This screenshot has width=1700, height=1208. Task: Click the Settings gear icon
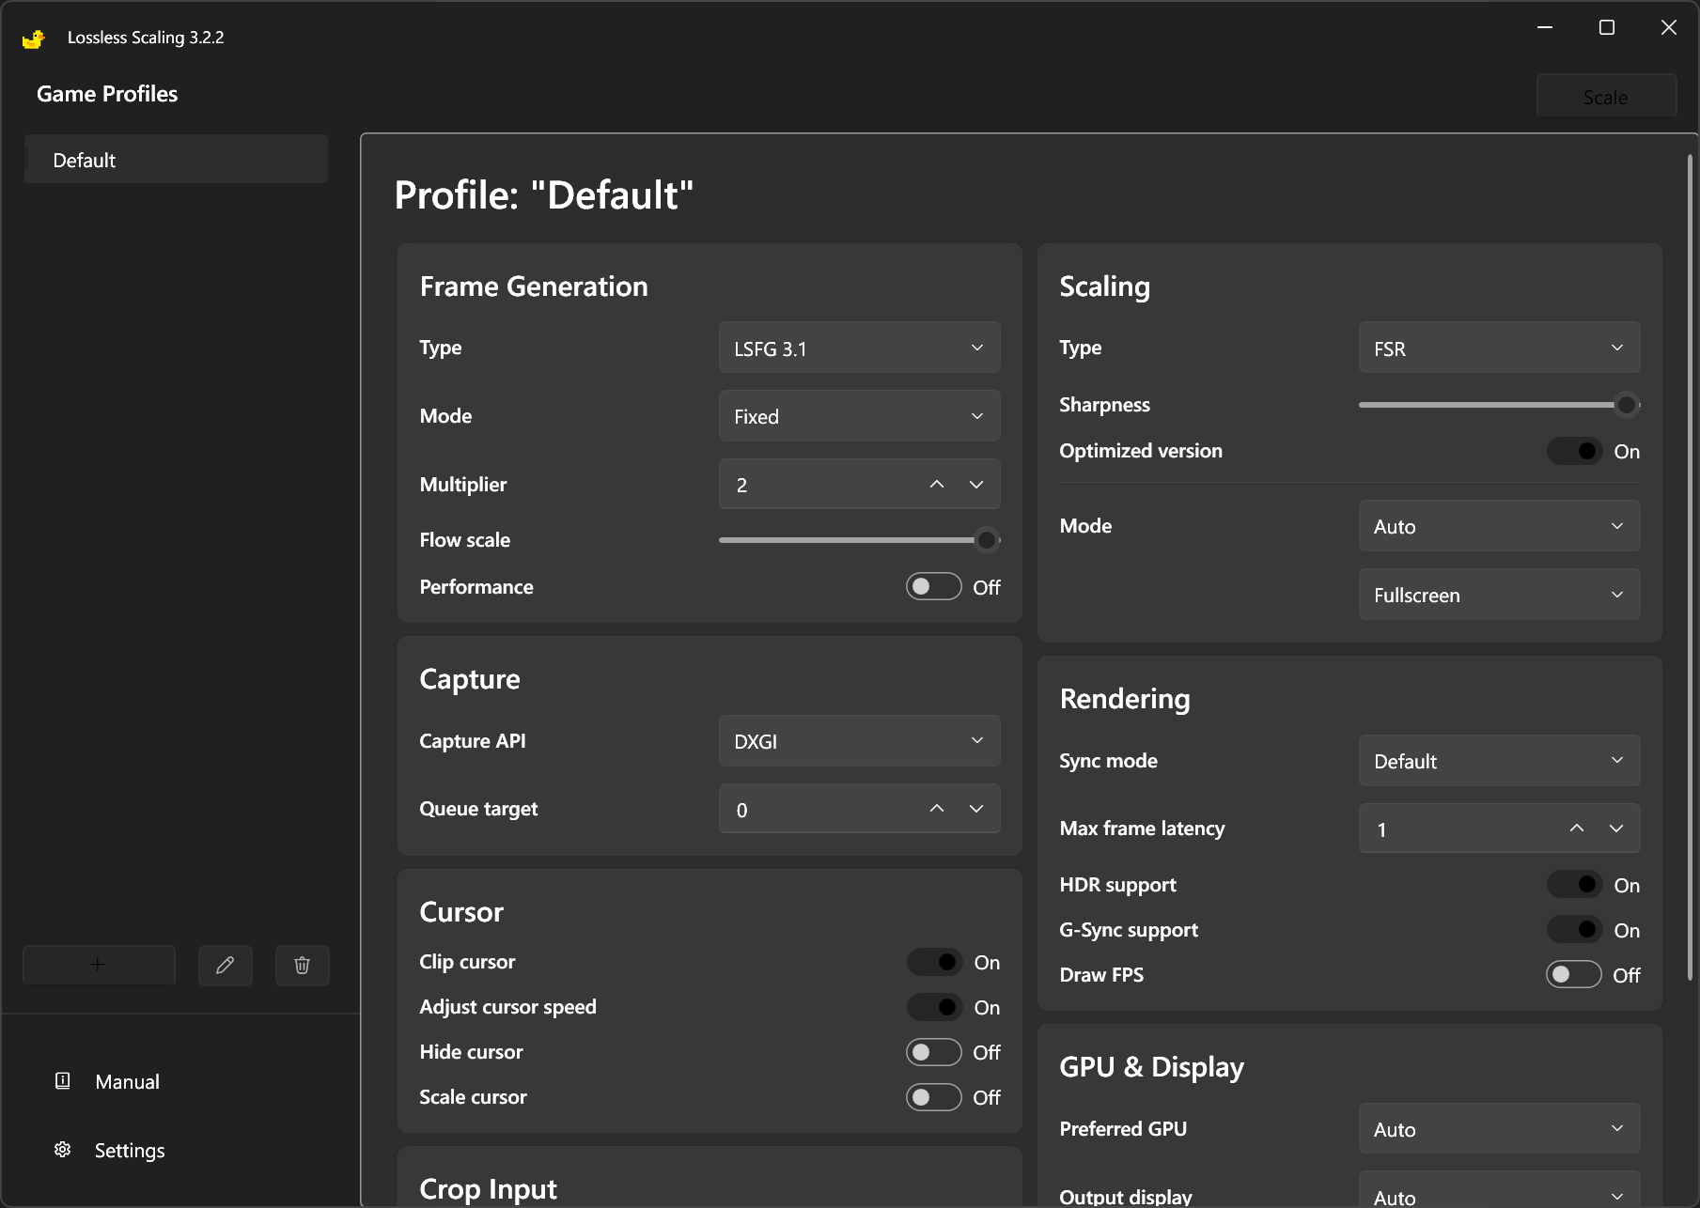tap(63, 1150)
